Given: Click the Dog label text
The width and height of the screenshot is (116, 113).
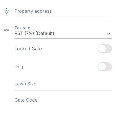Looking at the screenshot, I should tap(19, 67).
